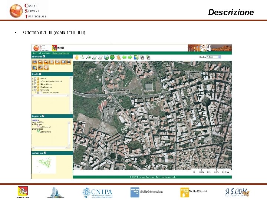Screen dimensions: 267x200
Task: Toggle checkbox of the third layer folder
Action: (x=35, y=84)
